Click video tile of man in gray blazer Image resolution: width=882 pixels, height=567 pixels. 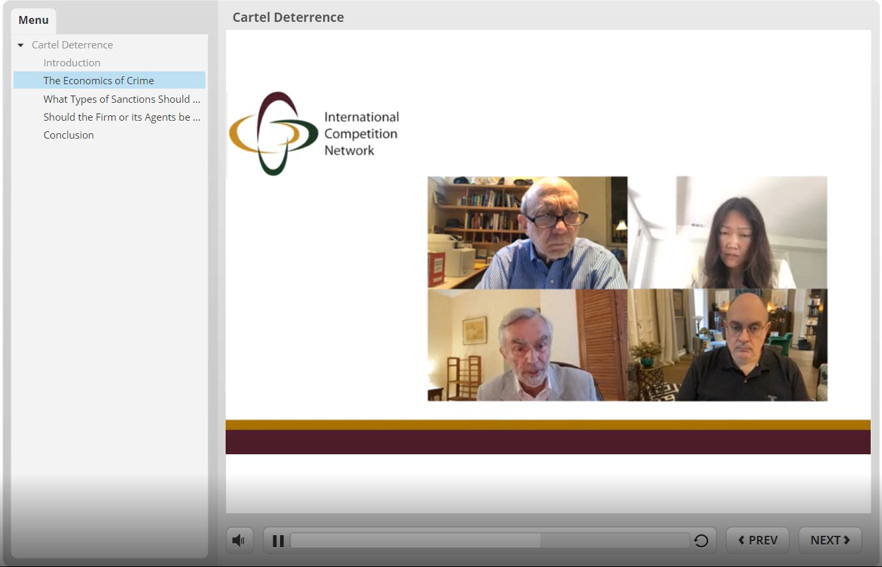point(528,345)
